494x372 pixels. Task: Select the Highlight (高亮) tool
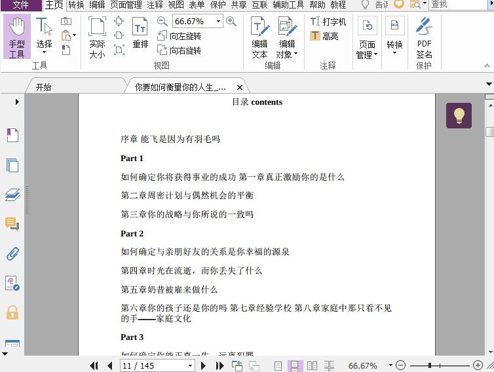point(324,36)
